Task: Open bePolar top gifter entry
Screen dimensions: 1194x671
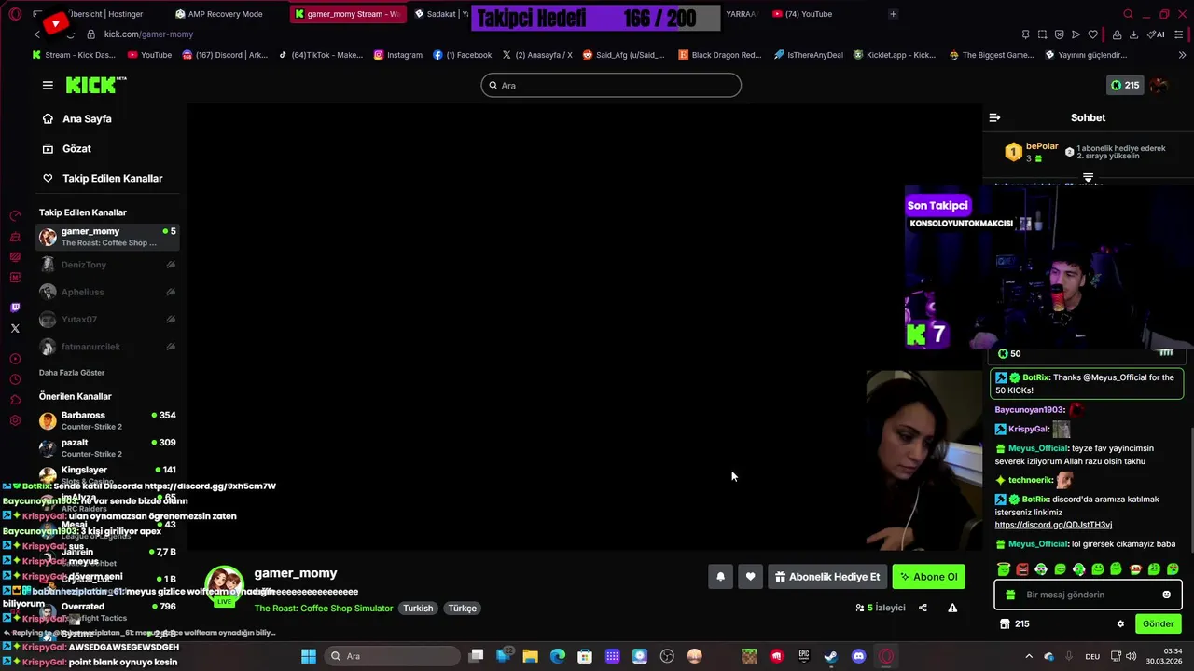Action: [x=1031, y=152]
